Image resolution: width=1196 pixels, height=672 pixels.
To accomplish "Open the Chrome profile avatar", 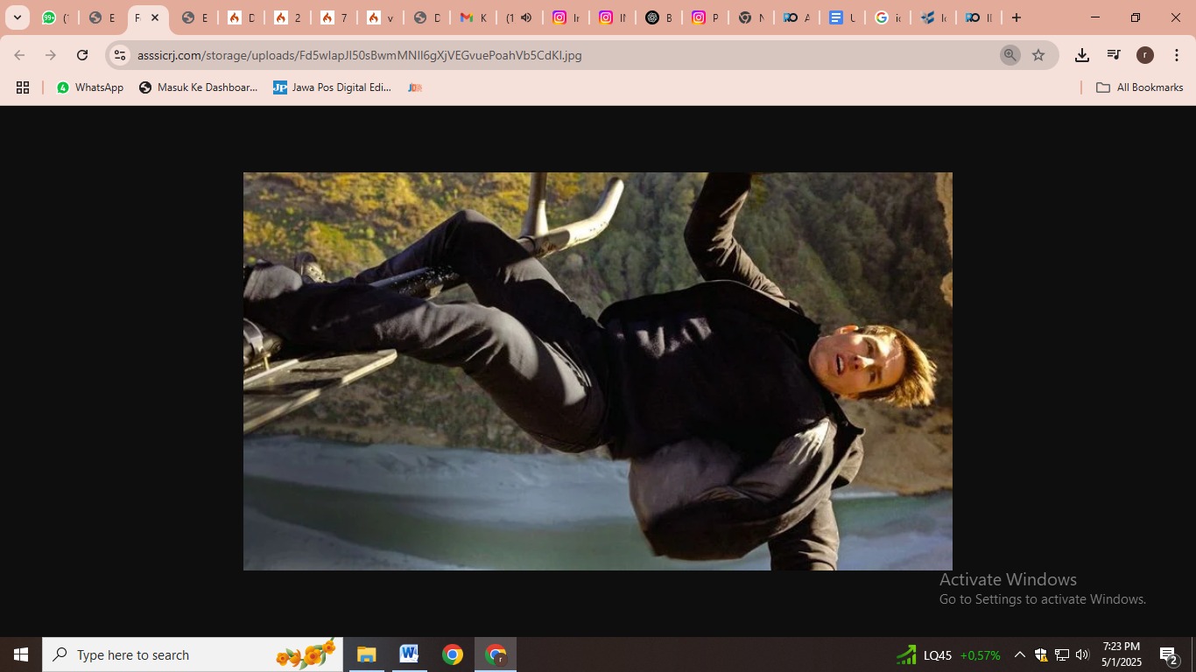I will tap(1145, 55).
